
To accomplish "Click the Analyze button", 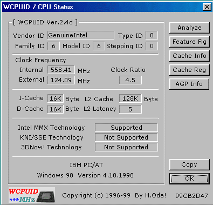I will point(189,28).
